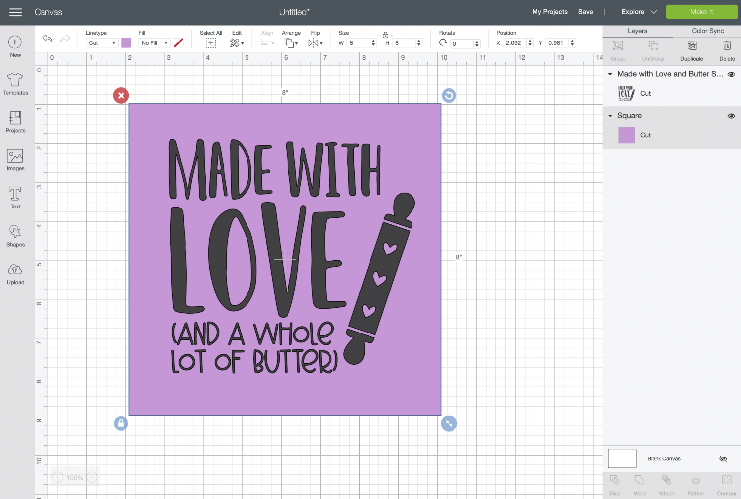Open the Fill No Fill dropdown

click(x=155, y=43)
